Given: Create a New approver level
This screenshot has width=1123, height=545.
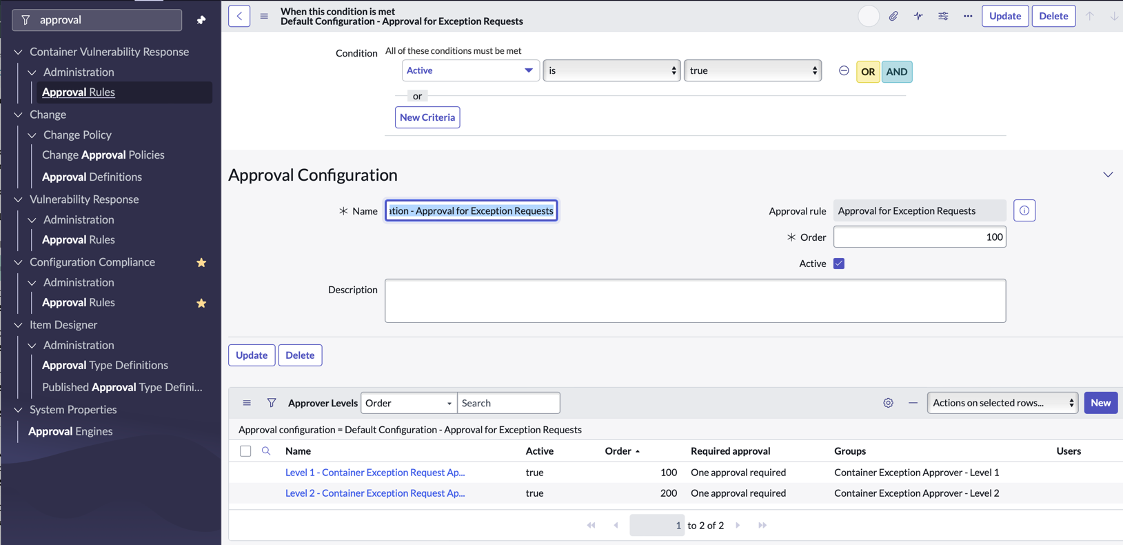Looking at the screenshot, I should tap(1101, 403).
